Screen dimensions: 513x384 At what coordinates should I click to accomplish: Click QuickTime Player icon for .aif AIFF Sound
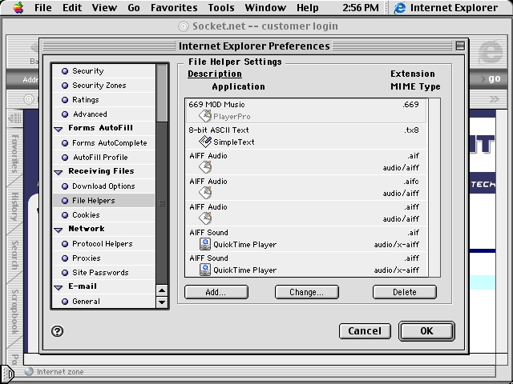205,244
